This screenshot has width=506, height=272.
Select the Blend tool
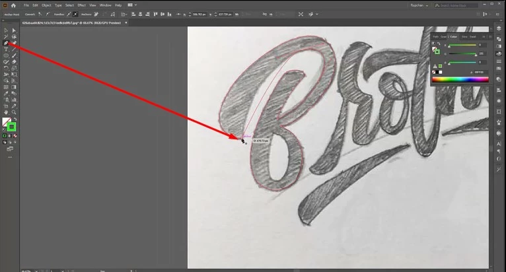14,93
